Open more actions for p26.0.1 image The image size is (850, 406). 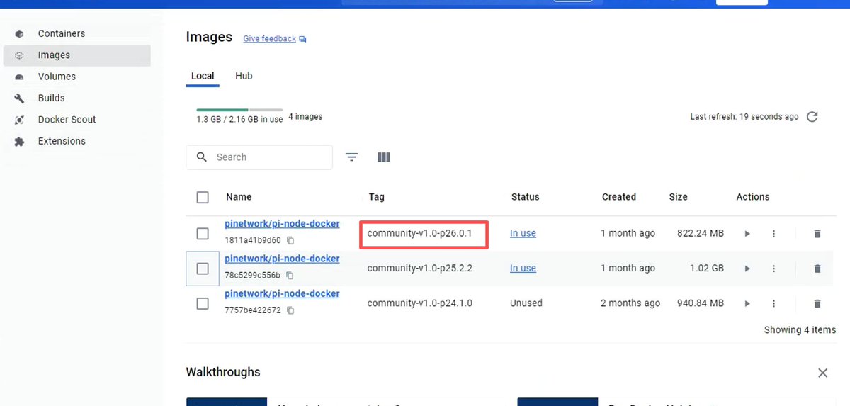point(773,233)
